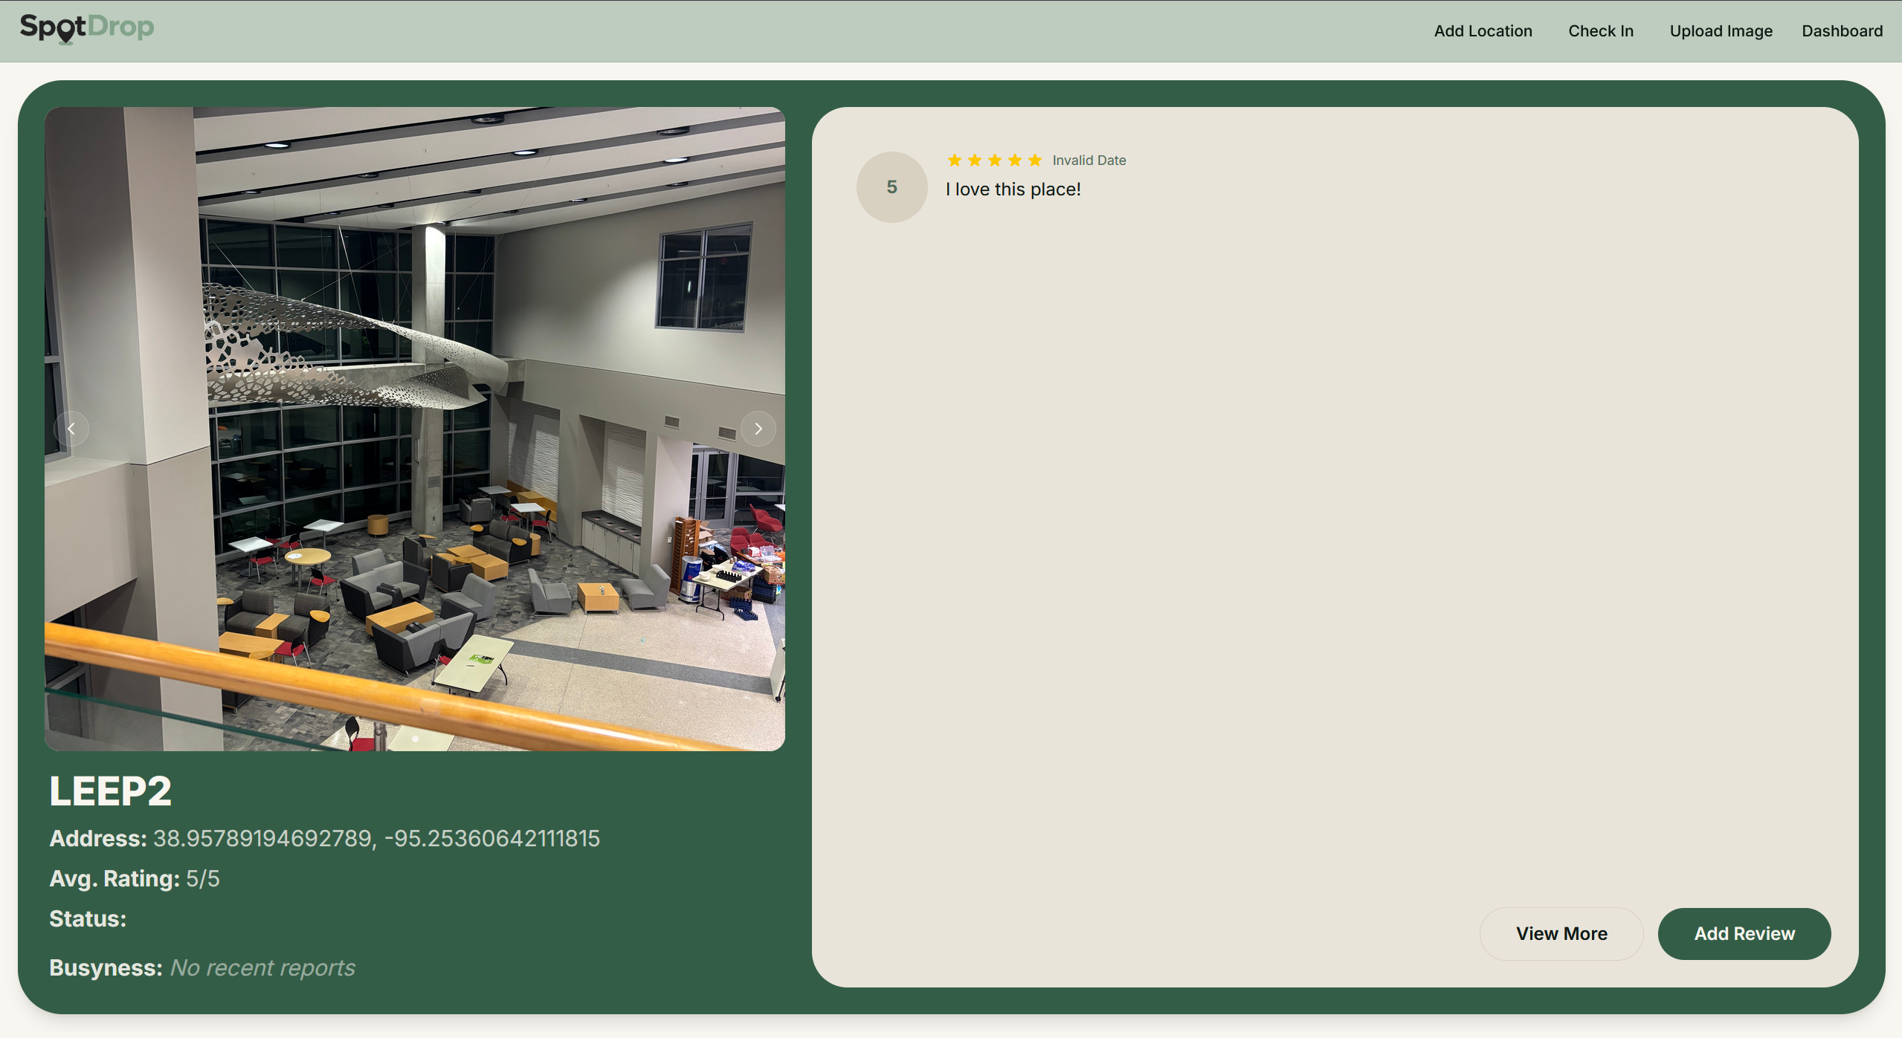Click the round rating badge showing 5
The image size is (1902, 1038).
click(x=892, y=187)
